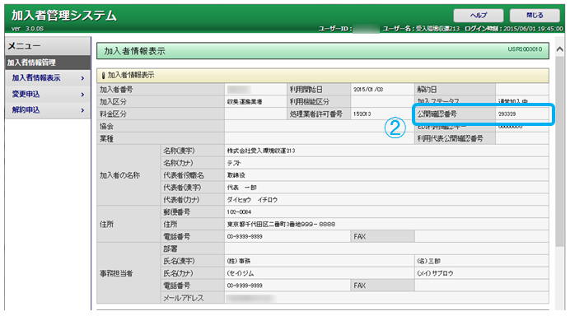Image resolution: width=570 pixels, height=316 pixels.
Task: Click the 利用機能区分 label
Action: click(x=310, y=102)
